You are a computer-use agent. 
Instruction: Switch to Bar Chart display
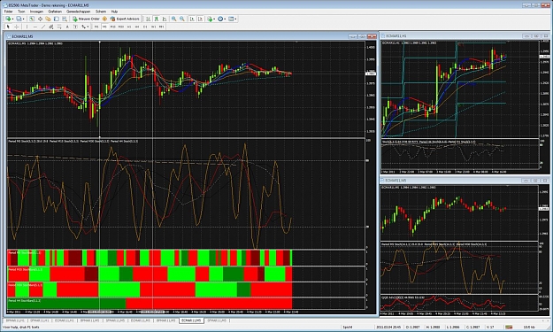point(148,19)
